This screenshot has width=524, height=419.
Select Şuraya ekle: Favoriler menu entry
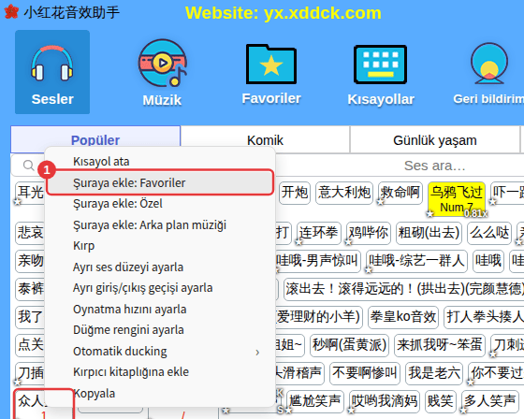(160, 182)
